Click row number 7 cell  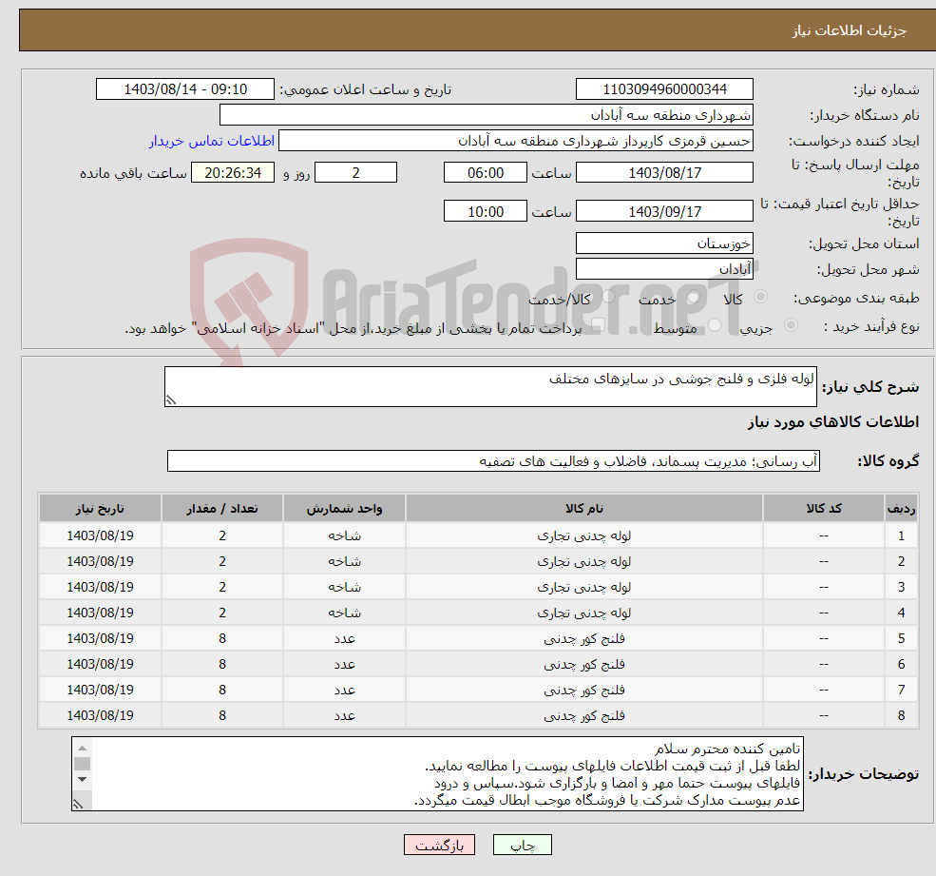tap(901, 690)
